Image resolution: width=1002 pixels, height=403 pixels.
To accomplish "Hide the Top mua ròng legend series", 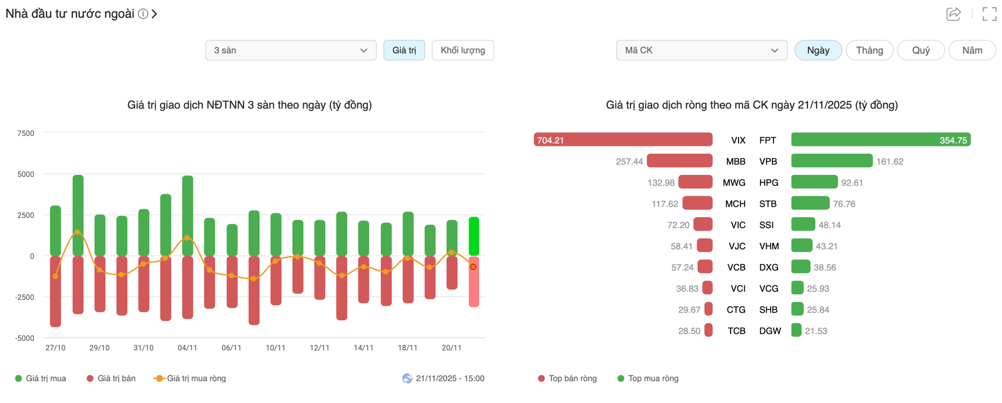I will pyautogui.click(x=648, y=379).
